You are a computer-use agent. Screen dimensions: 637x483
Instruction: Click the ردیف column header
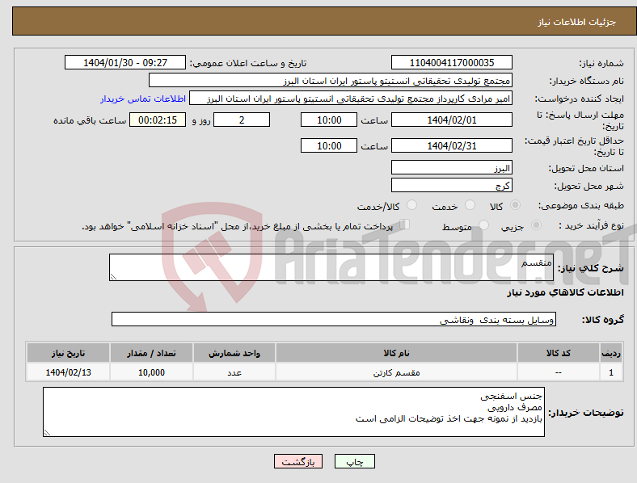611,353
